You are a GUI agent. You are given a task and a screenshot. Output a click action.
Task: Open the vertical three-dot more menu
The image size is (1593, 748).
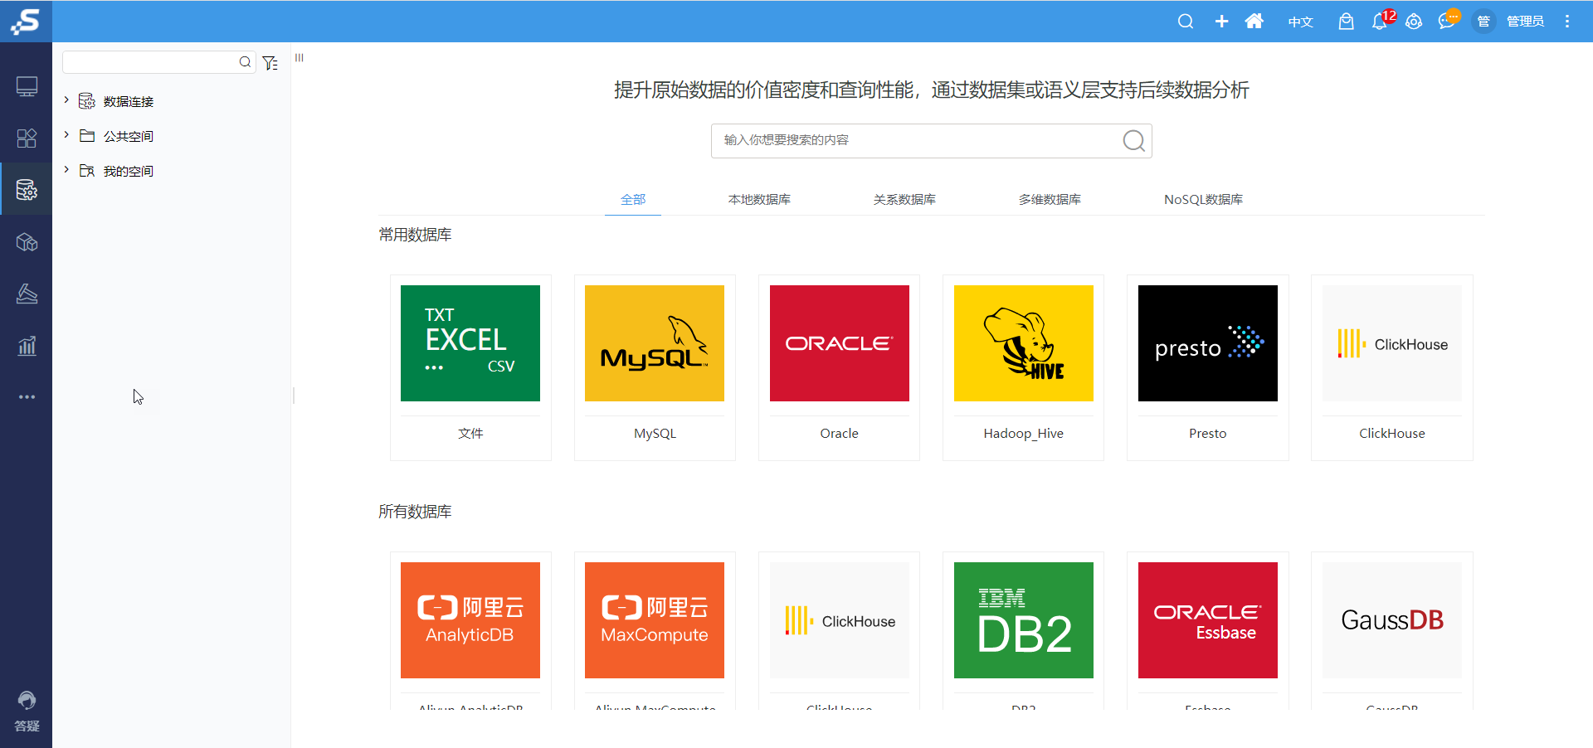pyautogui.click(x=1567, y=22)
